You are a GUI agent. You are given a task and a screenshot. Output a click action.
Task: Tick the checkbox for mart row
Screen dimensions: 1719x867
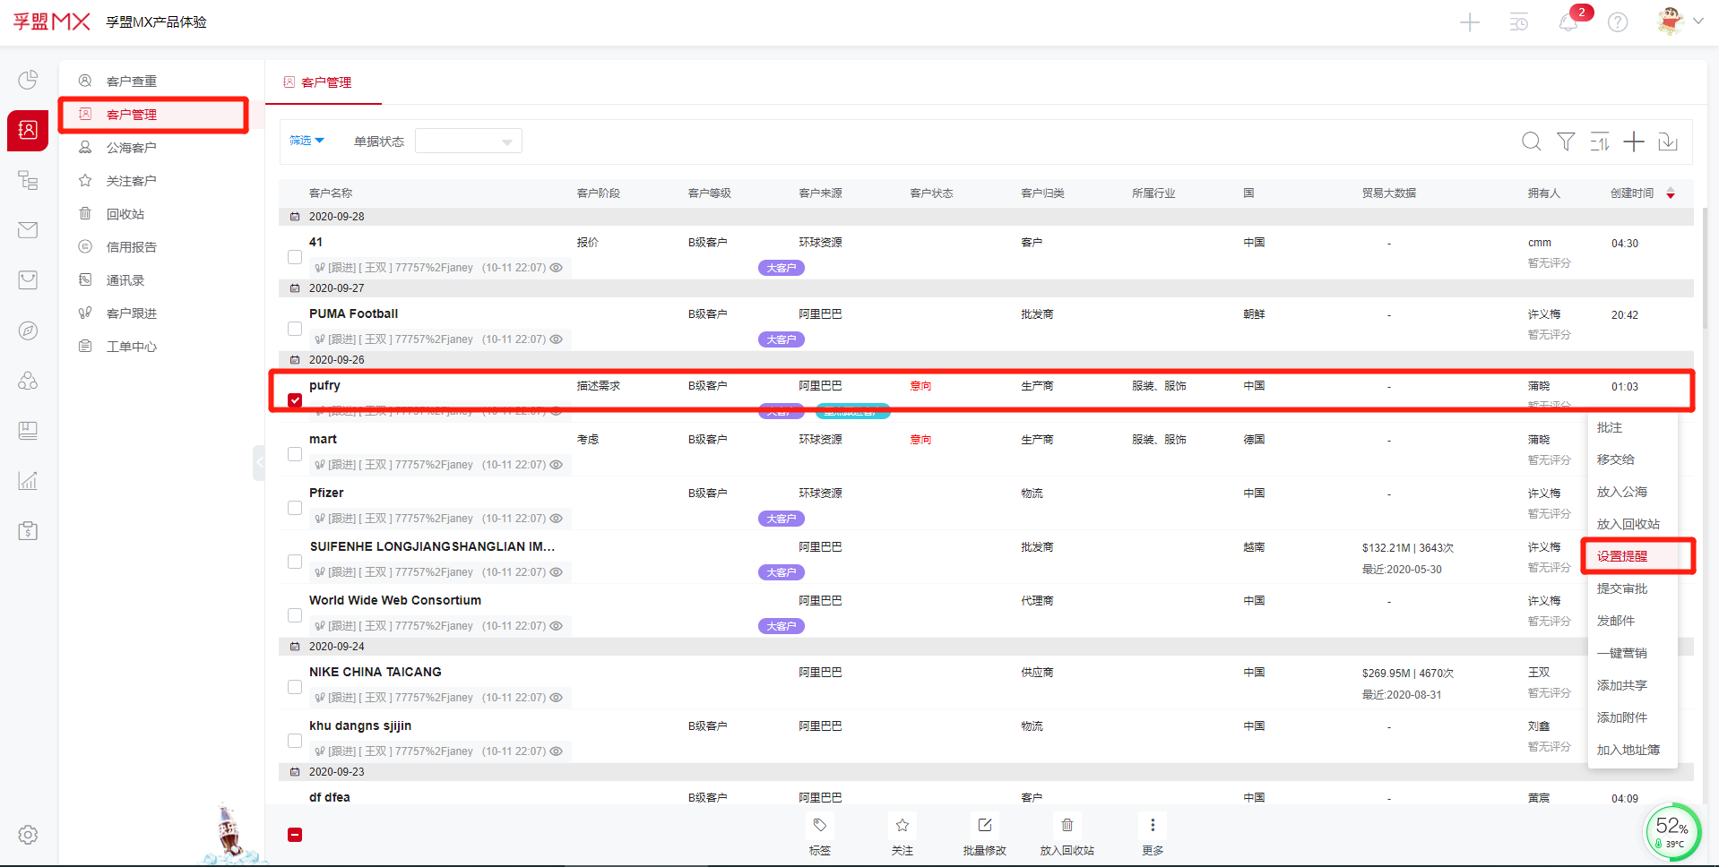click(295, 454)
